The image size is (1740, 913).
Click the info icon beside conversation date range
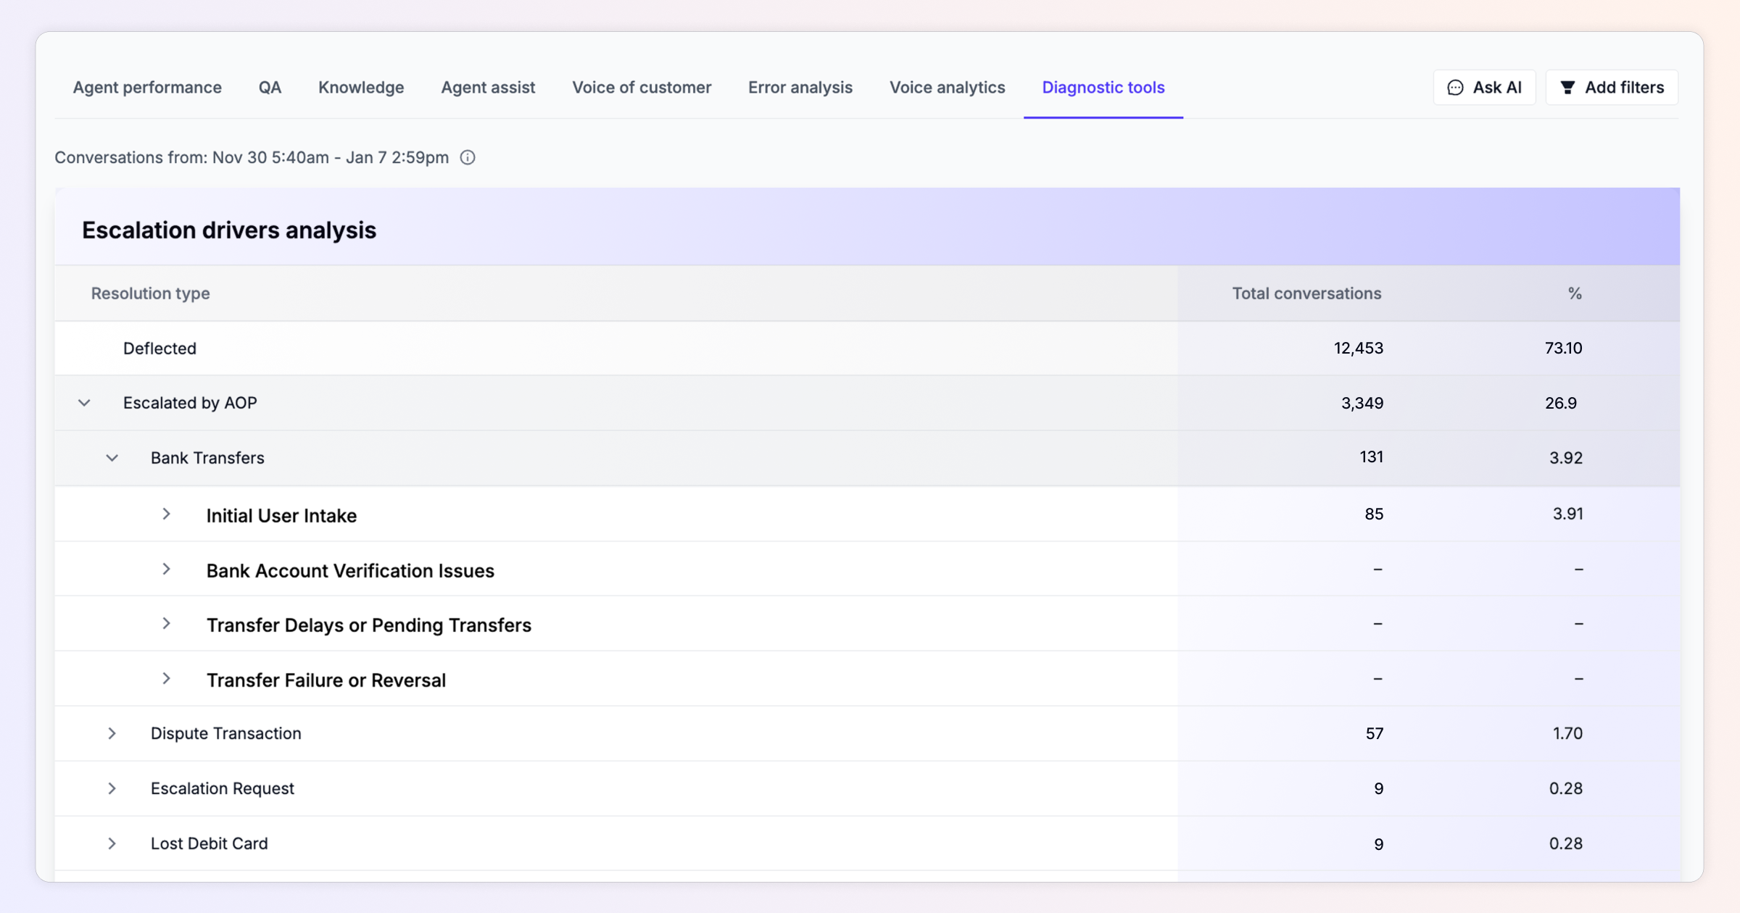468,157
